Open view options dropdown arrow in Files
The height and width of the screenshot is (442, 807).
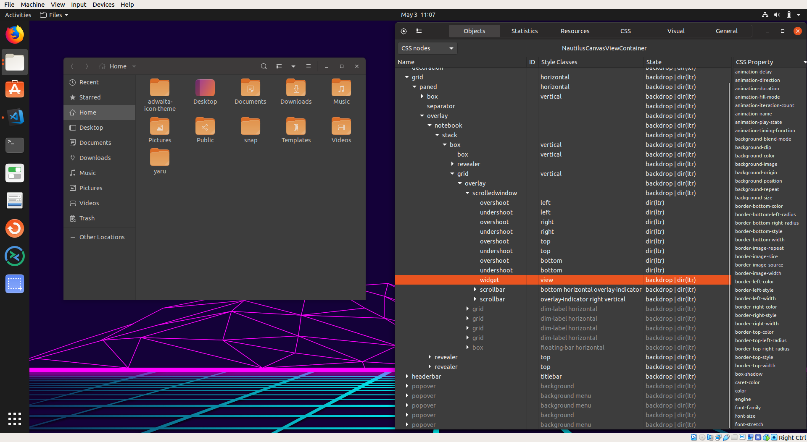point(293,66)
